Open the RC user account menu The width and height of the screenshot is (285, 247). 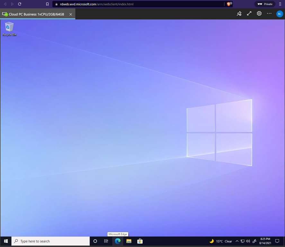(280, 14)
